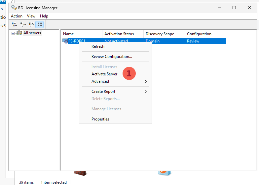259x185 pixels.
Task: Open the View menu
Action: (x=31, y=16)
